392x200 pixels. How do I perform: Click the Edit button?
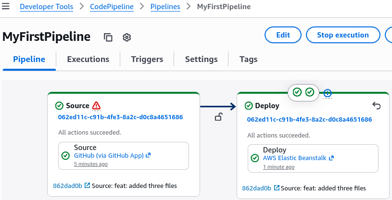pos(283,35)
